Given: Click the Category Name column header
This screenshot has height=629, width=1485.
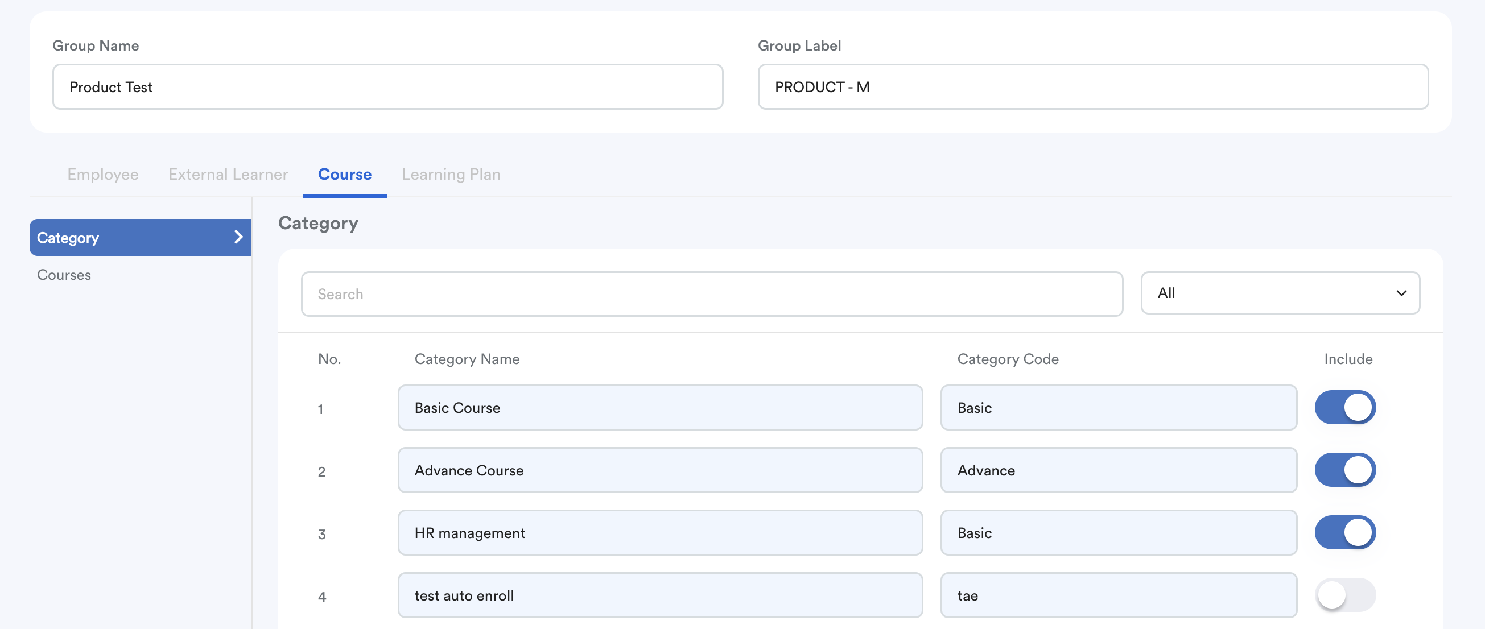Looking at the screenshot, I should pyautogui.click(x=467, y=359).
